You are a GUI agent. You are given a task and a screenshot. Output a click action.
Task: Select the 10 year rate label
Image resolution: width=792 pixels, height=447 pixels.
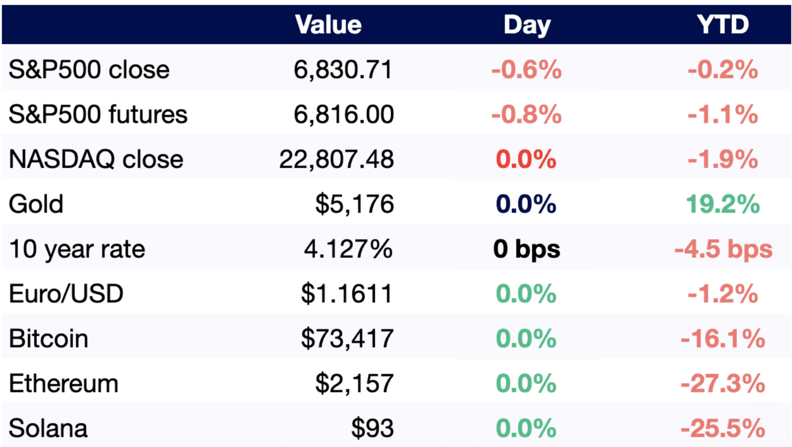click(x=77, y=249)
